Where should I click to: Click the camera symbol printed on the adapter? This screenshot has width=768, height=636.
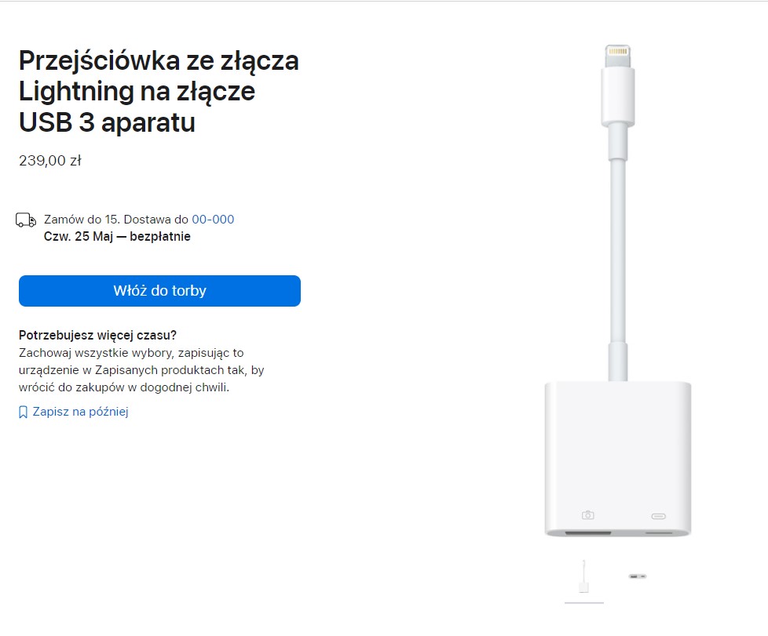click(587, 514)
